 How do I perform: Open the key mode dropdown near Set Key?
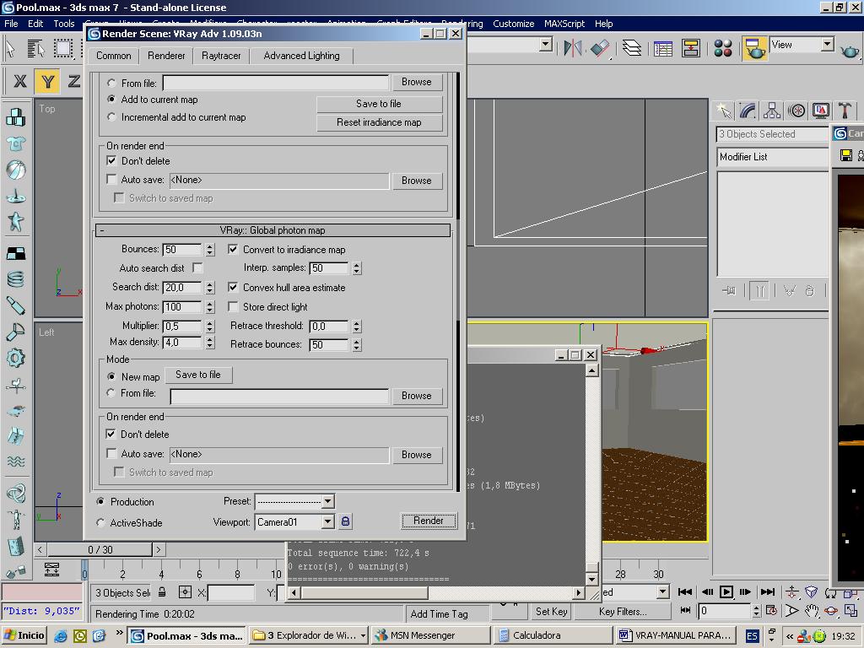(x=663, y=592)
